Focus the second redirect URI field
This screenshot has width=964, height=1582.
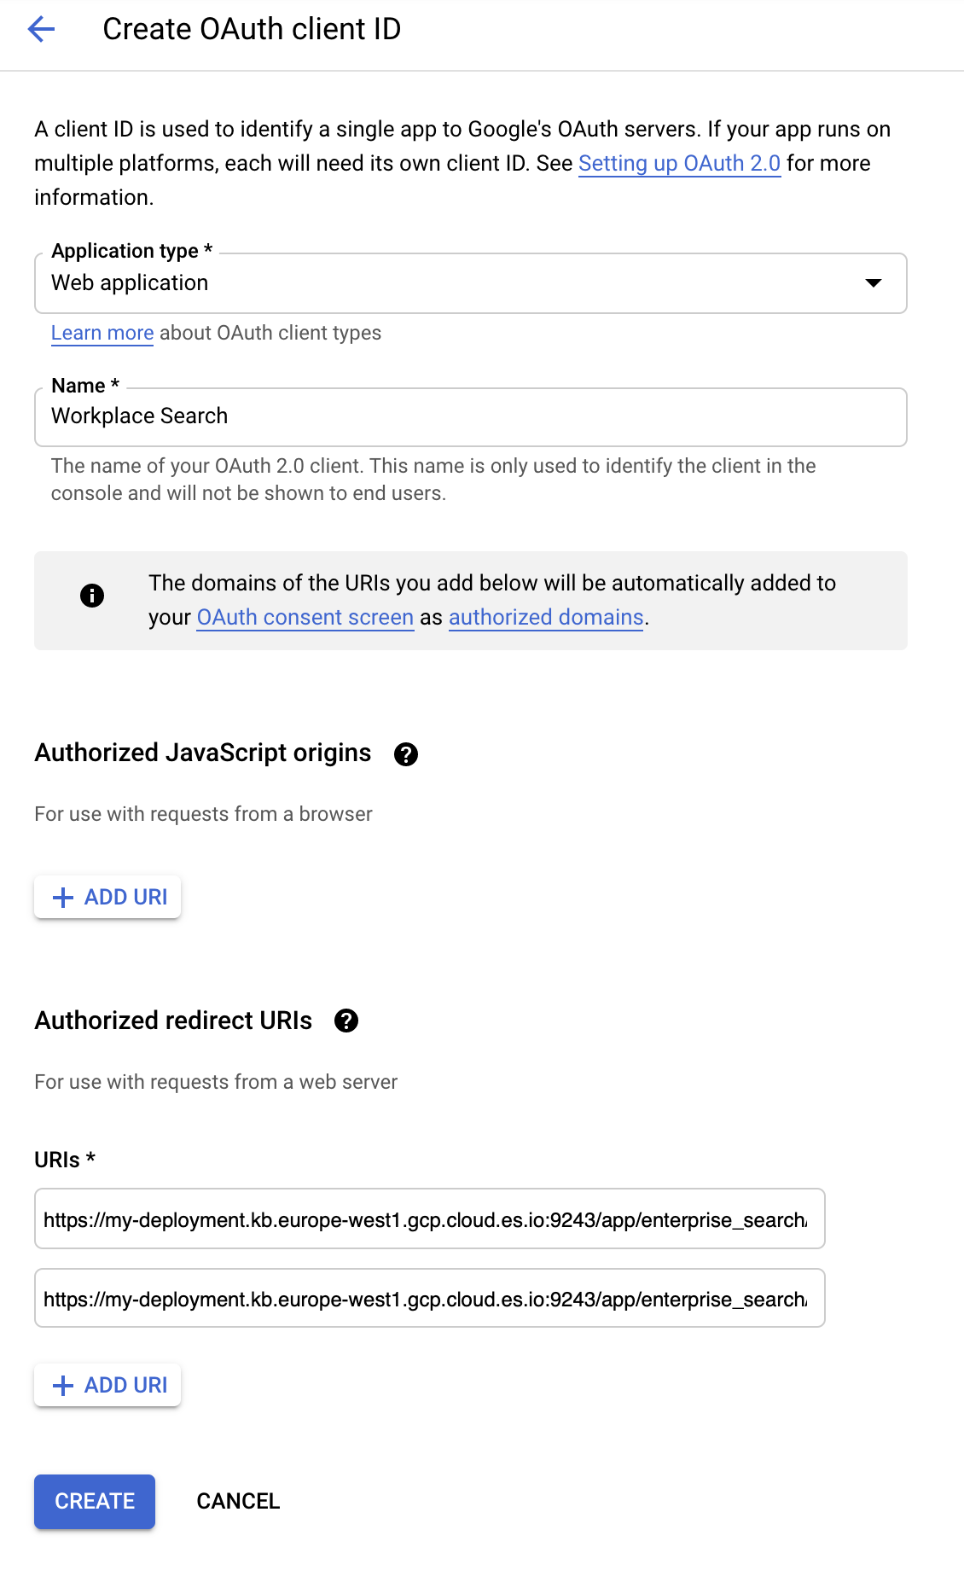click(x=429, y=1299)
